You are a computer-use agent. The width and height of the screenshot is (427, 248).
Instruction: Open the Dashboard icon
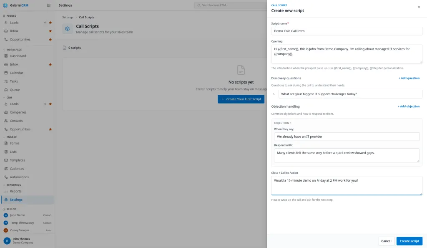[6, 56]
